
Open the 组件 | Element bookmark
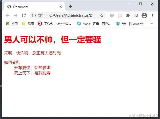129,24
